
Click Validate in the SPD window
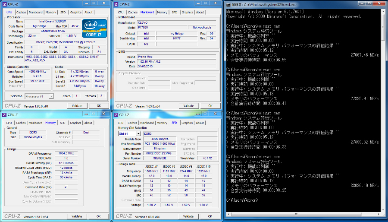tap(188, 216)
